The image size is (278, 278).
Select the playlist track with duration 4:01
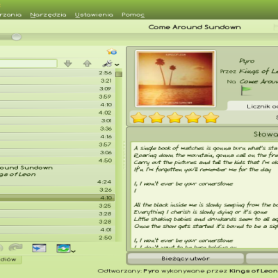(x=58, y=229)
